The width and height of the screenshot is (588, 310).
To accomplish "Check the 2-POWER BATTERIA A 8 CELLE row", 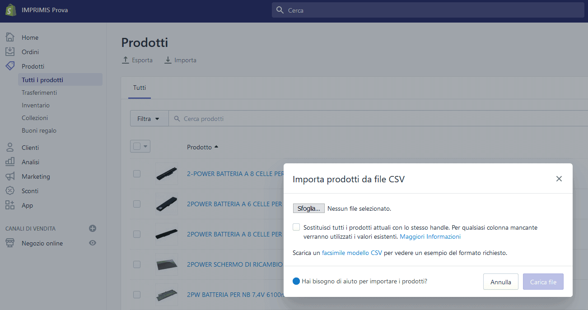I will tap(137, 174).
